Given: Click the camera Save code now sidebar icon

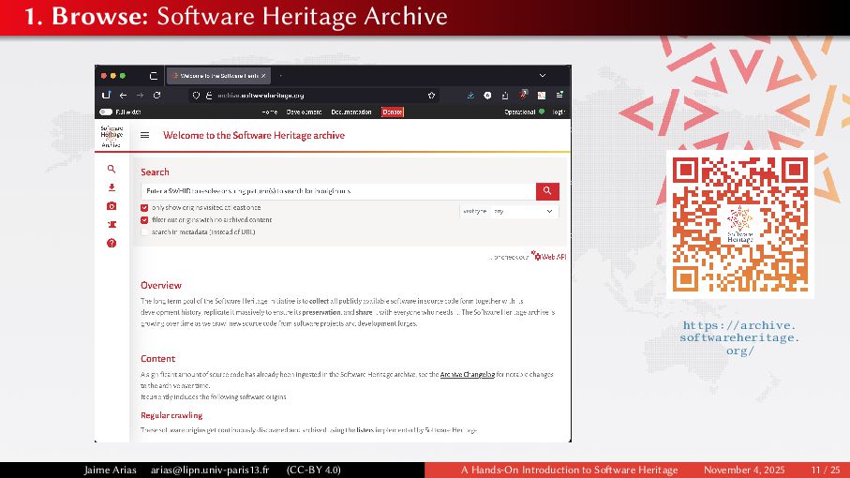Looking at the screenshot, I should pos(112,206).
